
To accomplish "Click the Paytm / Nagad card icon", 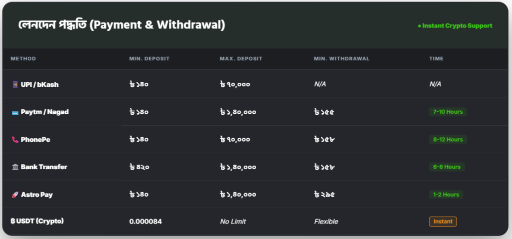I will 14,112.
